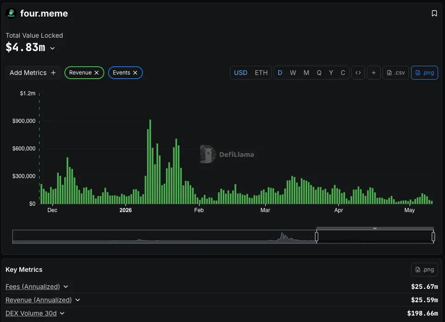Click the four.meme protocol logo
Image resolution: width=445 pixels, height=322 pixels.
pyautogui.click(x=11, y=13)
